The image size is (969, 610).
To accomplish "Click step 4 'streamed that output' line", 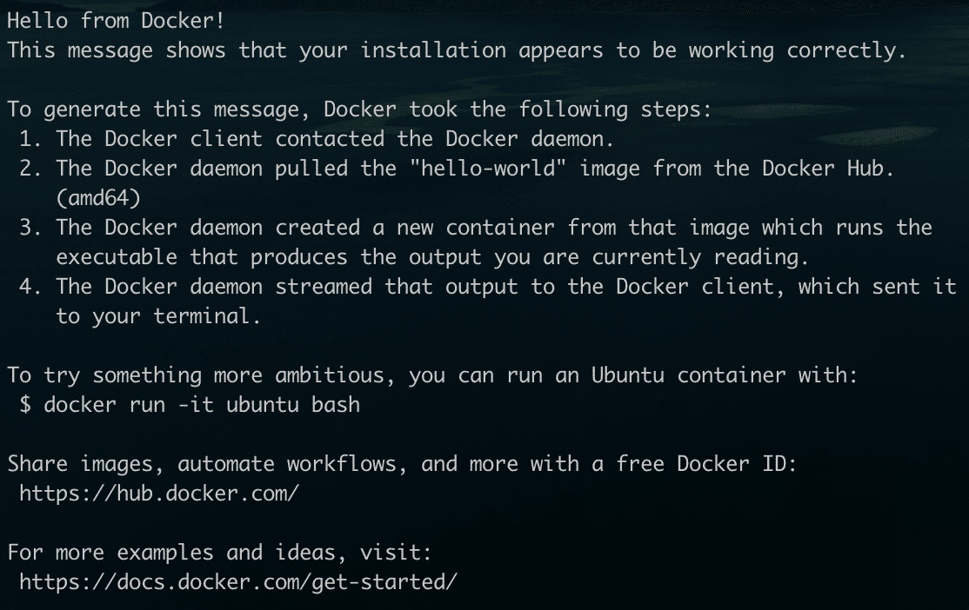I will click(488, 287).
